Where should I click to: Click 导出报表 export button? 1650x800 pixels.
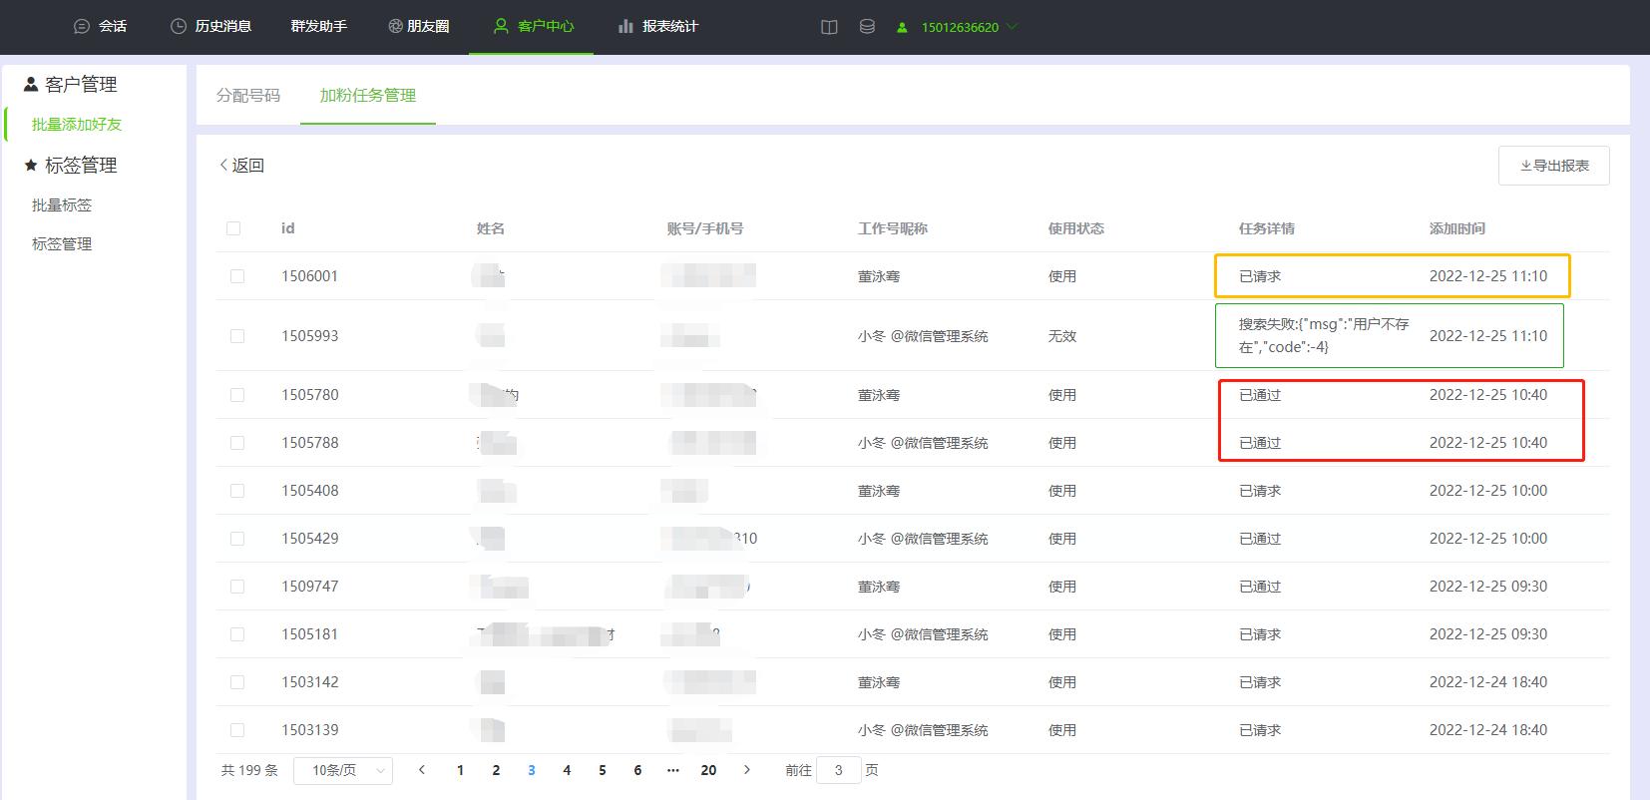click(1554, 166)
